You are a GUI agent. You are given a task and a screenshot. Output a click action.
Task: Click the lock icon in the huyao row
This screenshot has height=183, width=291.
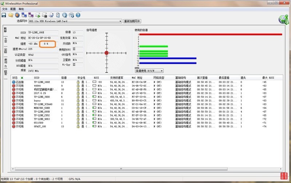tap(78, 100)
